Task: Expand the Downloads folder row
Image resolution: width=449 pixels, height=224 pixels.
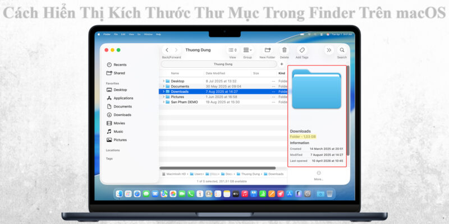Action: [163, 91]
